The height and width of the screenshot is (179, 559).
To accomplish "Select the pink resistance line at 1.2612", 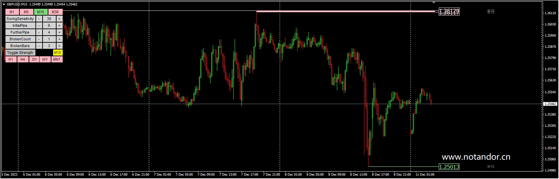I will pyautogui.click(x=346, y=12).
